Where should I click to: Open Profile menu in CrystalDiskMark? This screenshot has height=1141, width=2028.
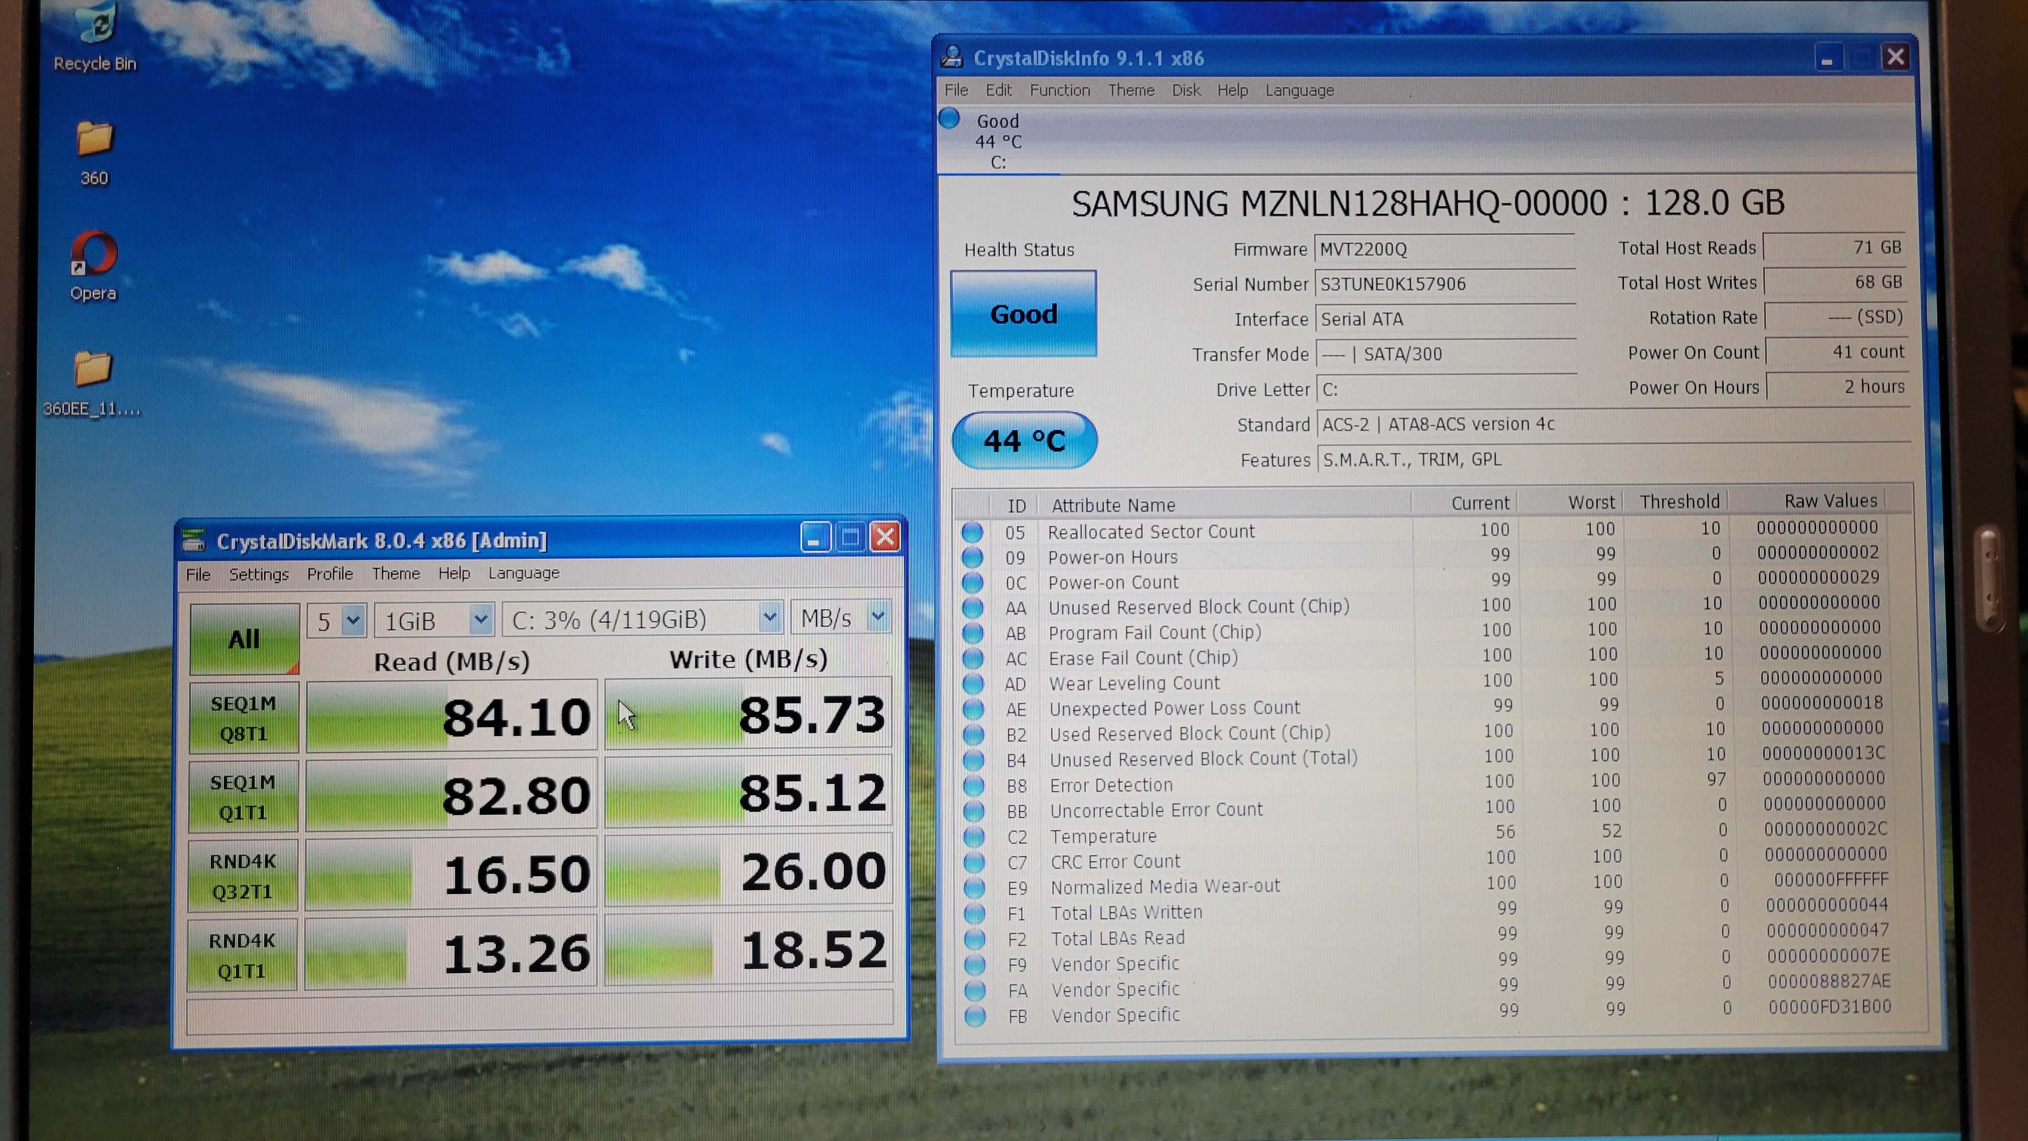pyautogui.click(x=330, y=573)
